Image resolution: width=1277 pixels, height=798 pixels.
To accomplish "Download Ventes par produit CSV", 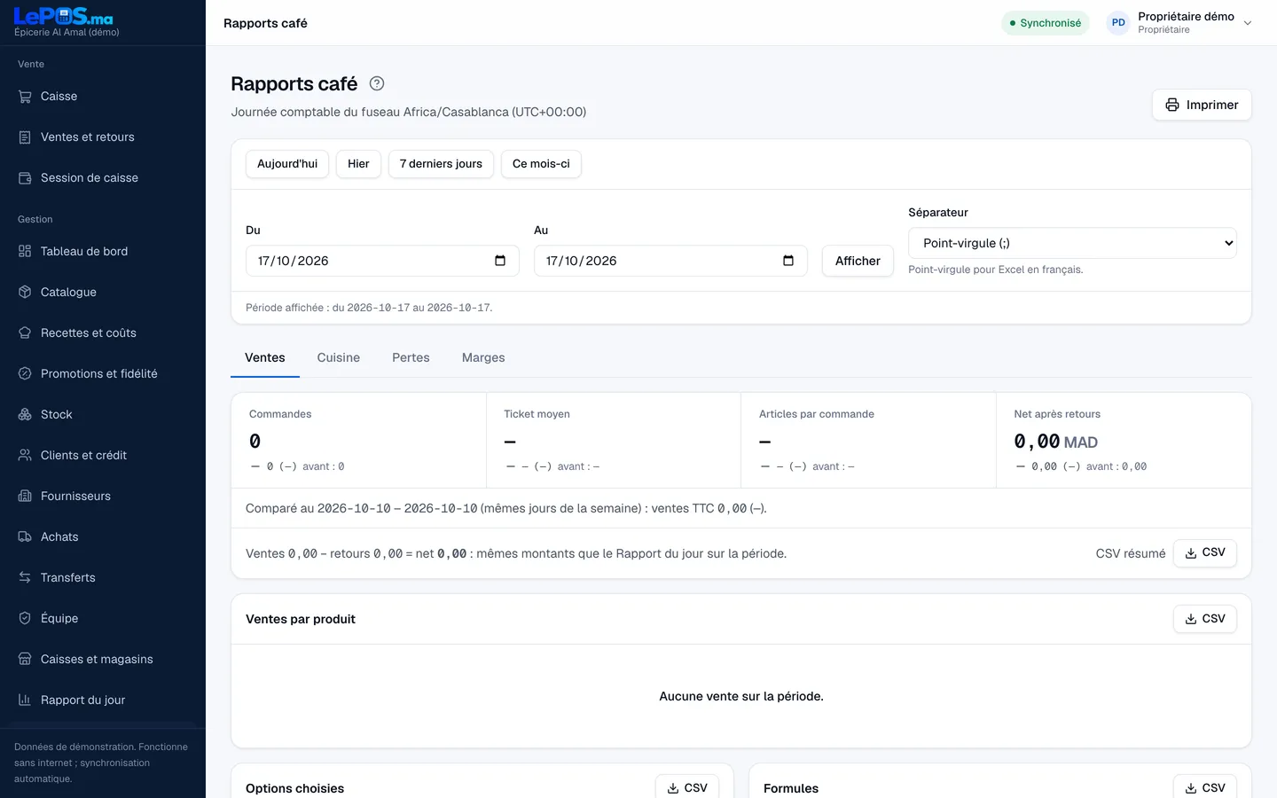I will tap(1204, 619).
